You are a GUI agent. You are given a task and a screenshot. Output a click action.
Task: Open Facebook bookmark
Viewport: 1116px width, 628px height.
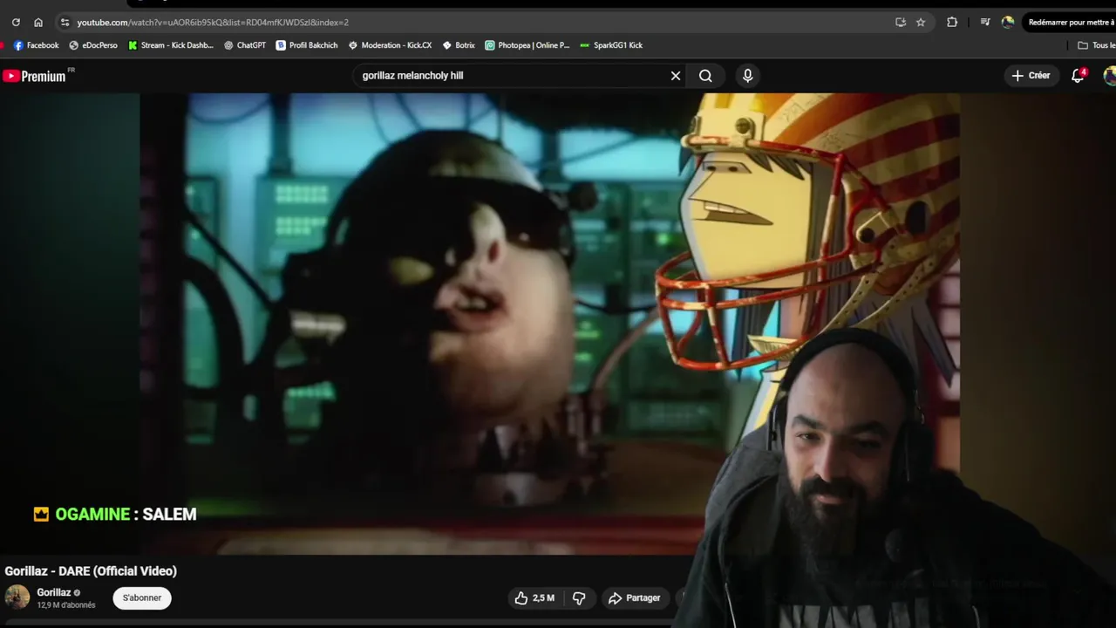click(x=36, y=45)
